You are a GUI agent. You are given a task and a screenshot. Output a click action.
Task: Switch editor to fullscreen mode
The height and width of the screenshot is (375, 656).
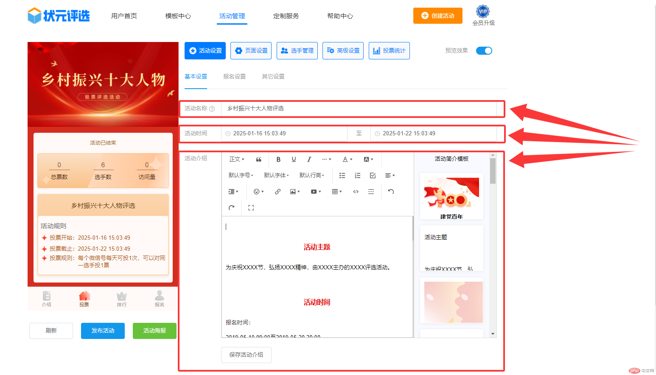click(251, 208)
